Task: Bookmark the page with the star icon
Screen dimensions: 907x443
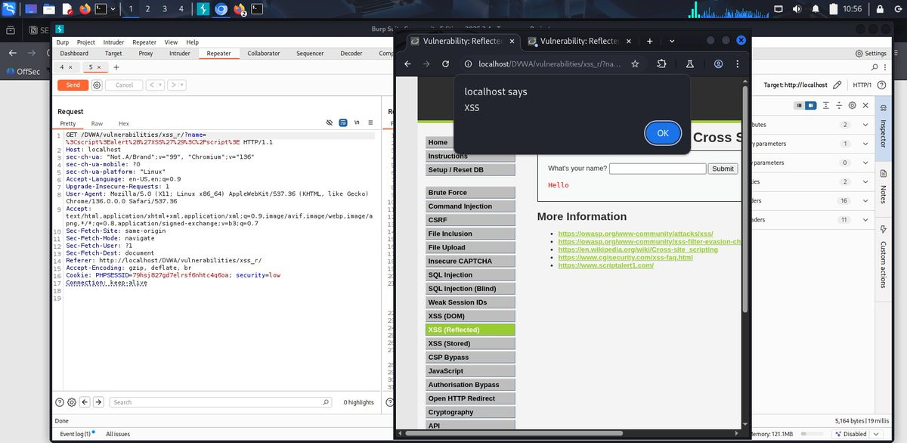Action: [635, 64]
